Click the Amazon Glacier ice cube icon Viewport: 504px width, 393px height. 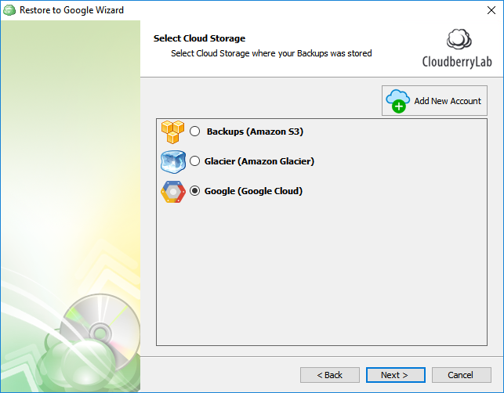point(173,161)
